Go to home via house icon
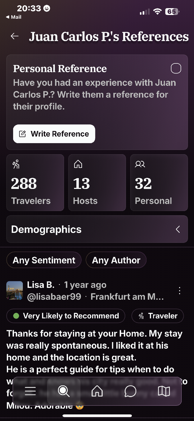 tap(97, 391)
